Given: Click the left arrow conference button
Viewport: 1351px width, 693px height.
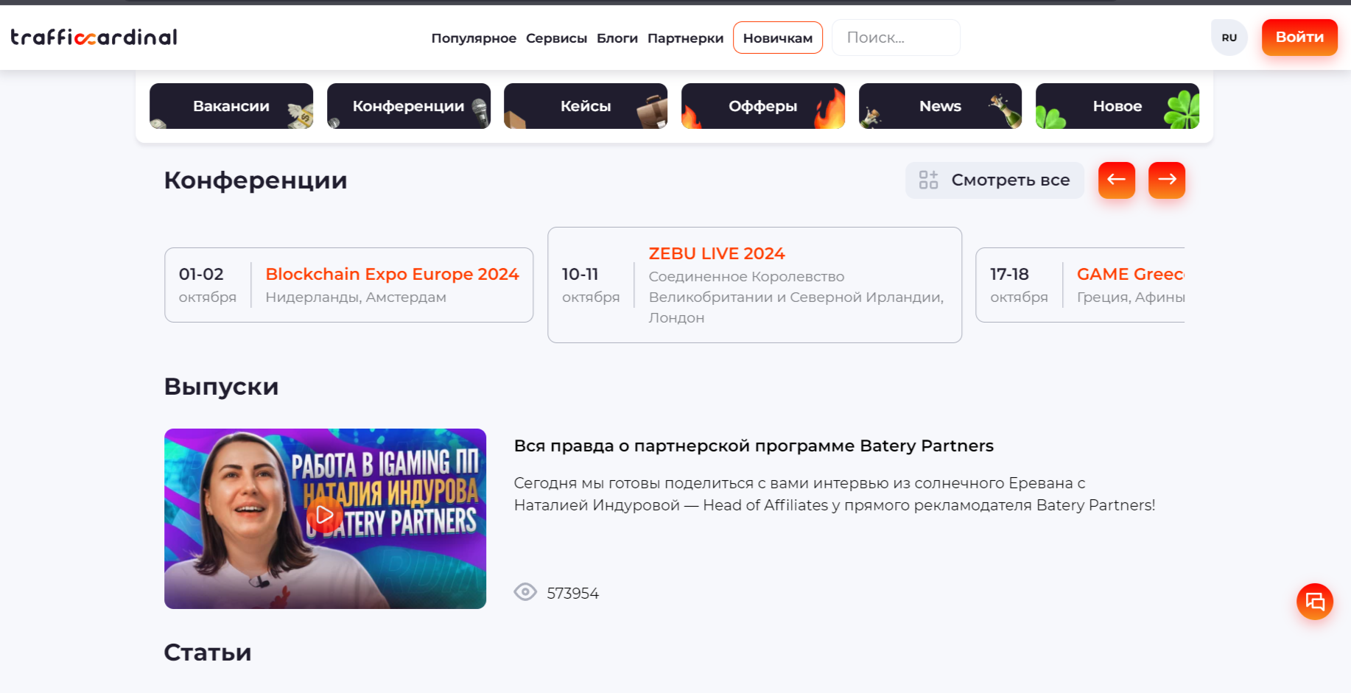Looking at the screenshot, I should pos(1116,180).
